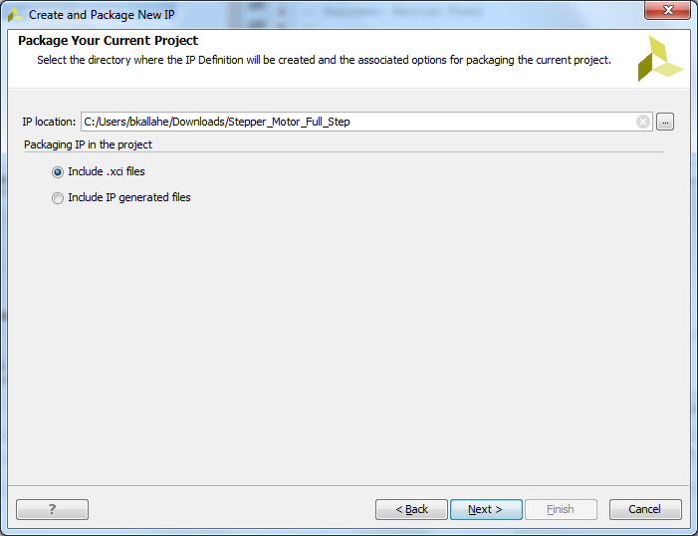
Task: Click the 'Include .xci files' label text
Action: click(x=107, y=171)
